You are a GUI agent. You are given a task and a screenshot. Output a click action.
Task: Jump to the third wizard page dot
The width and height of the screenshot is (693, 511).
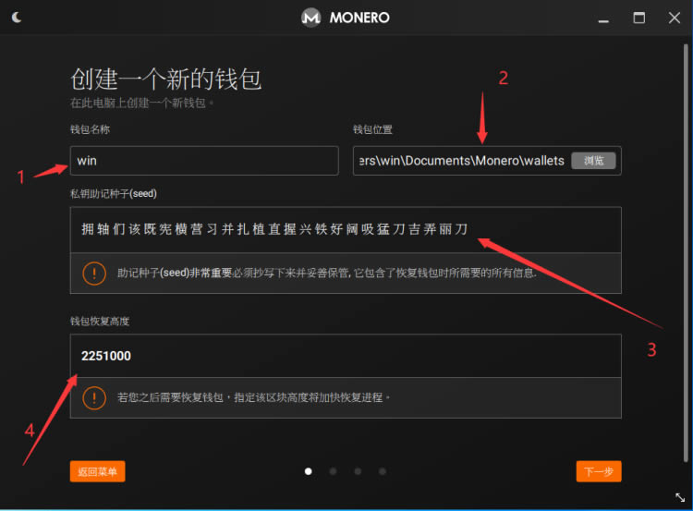[x=358, y=471]
